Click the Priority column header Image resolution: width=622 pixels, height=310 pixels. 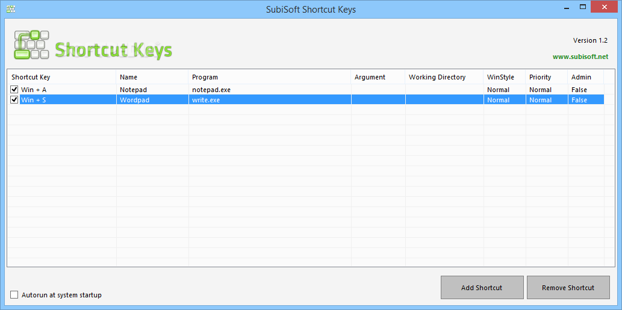tap(547, 77)
